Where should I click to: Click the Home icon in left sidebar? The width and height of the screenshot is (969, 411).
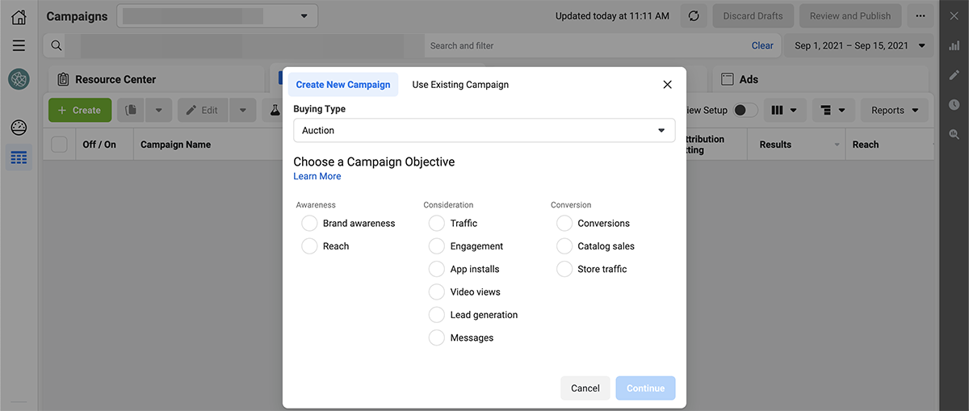(x=19, y=16)
